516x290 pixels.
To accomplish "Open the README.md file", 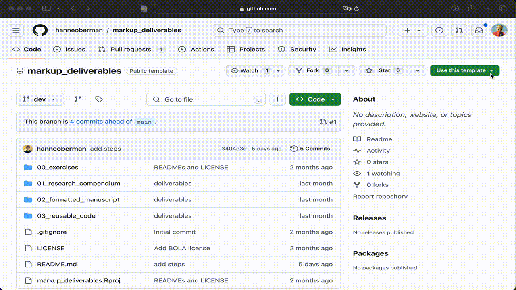I will (x=57, y=264).
